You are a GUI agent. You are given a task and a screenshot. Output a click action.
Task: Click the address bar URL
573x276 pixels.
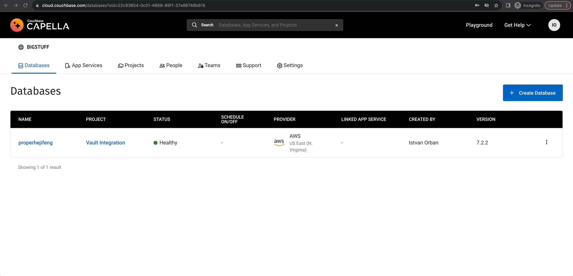(123, 5)
